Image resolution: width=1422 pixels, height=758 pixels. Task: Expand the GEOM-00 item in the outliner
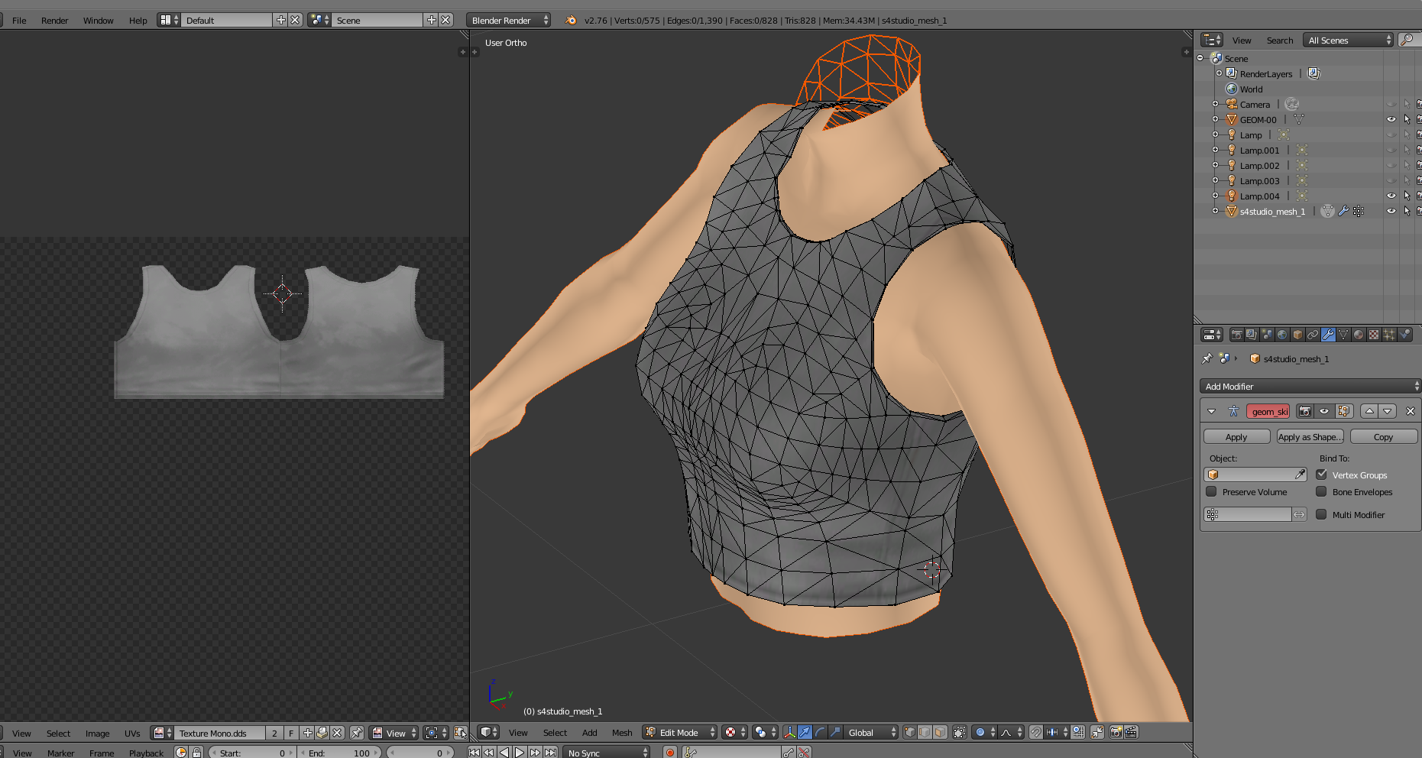coord(1216,119)
